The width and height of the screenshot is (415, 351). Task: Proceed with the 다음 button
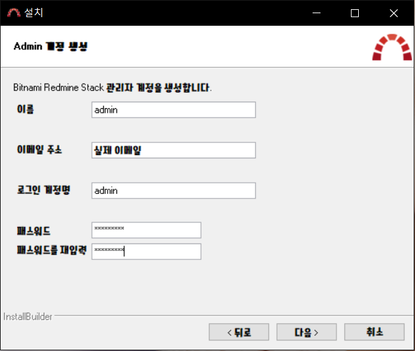pos(307,332)
